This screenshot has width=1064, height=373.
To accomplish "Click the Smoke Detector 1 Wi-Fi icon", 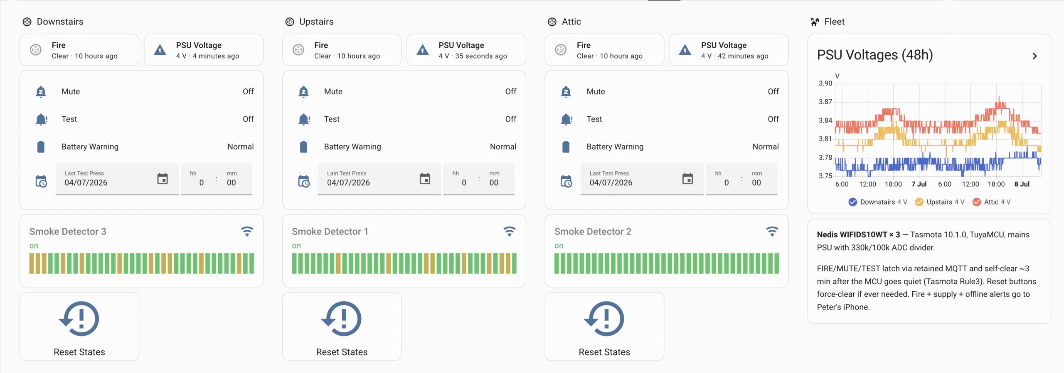I will tap(510, 232).
